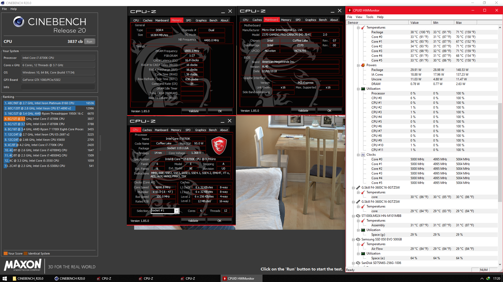This screenshot has width=503, height=282.
Task: Click the Internet Download Manager tray icon
Action: [x=488, y=279]
